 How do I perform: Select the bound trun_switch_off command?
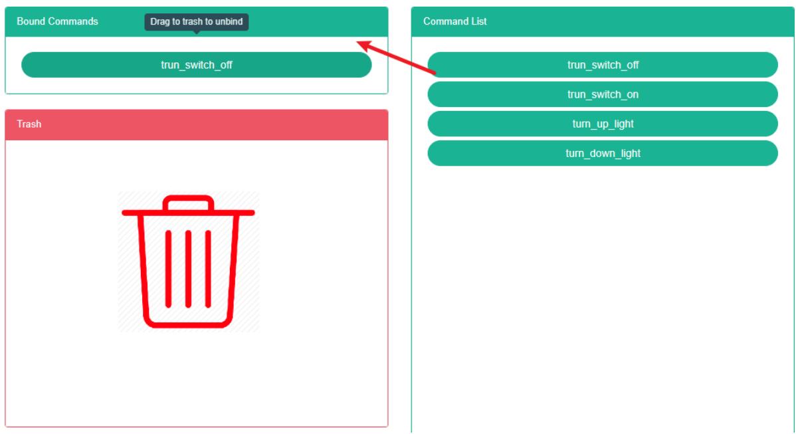pyautogui.click(x=197, y=65)
